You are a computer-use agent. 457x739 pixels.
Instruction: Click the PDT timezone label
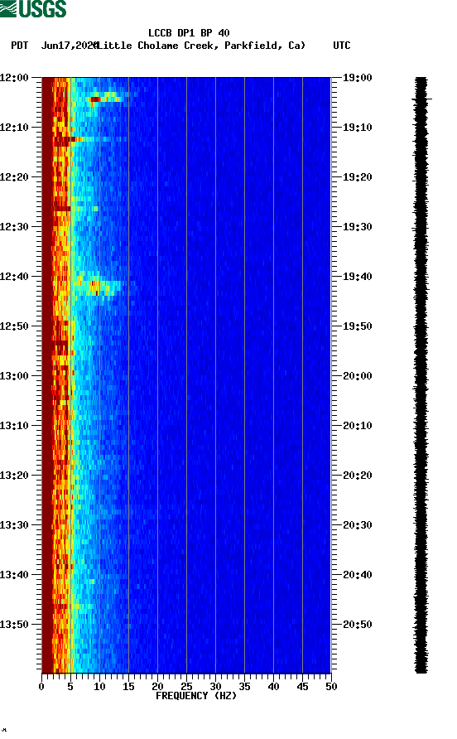point(20,46)
